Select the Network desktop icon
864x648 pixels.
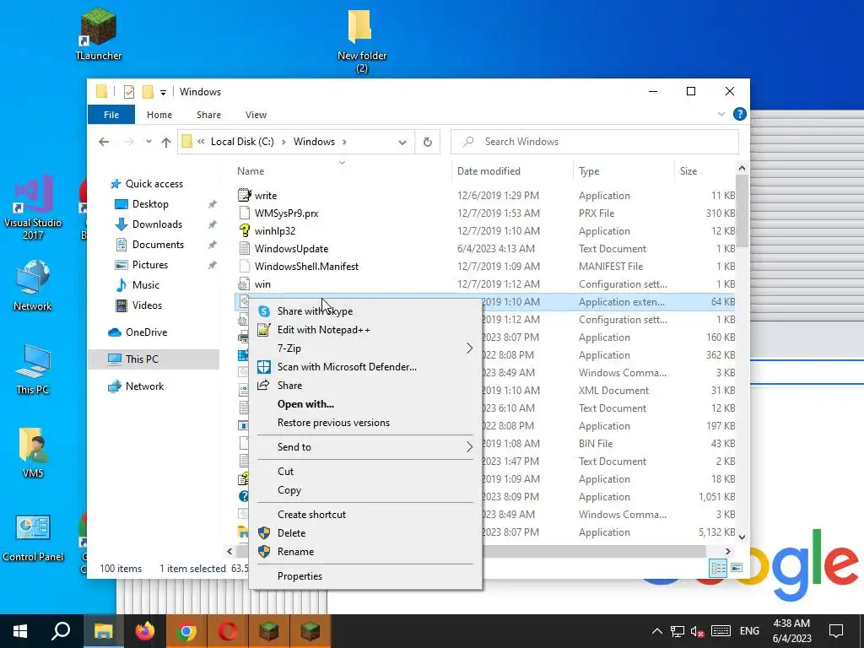coord(33,285)
